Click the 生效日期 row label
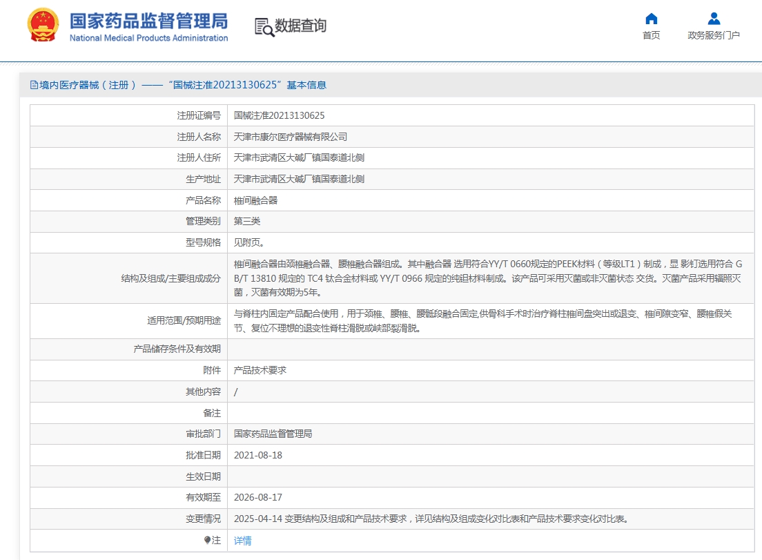This screenshot has height=560, width=762. point(203,477)
